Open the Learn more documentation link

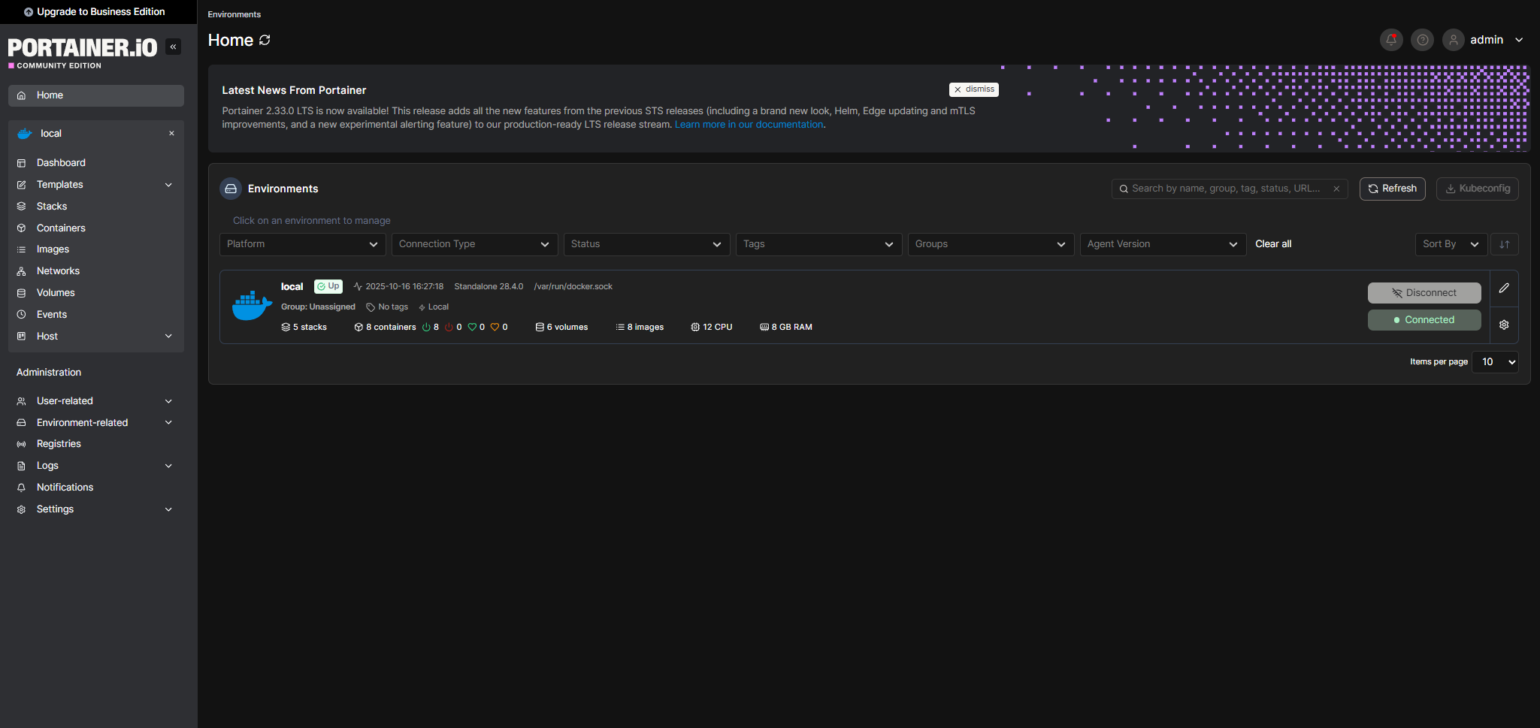coord(749,125)
